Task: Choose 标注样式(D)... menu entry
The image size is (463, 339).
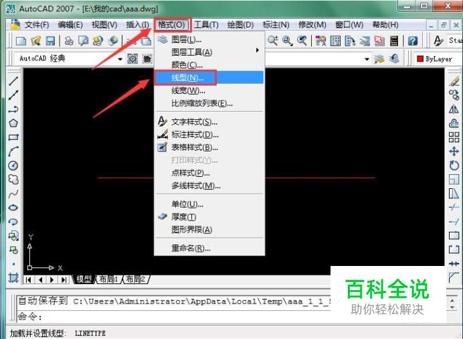Action: click(x=209, y=135)
